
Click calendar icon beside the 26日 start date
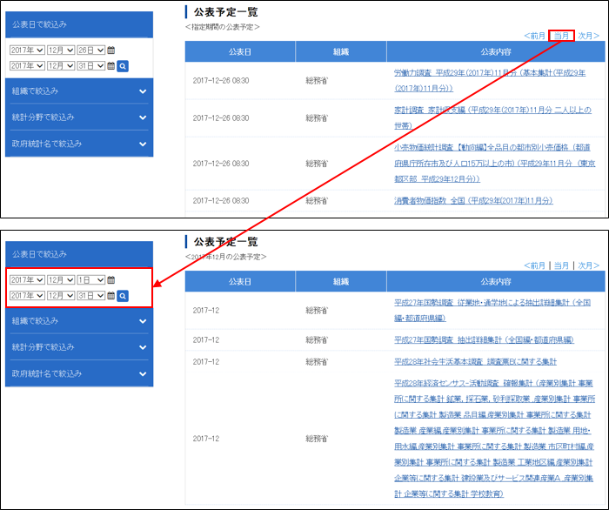(x=111, y=50)
